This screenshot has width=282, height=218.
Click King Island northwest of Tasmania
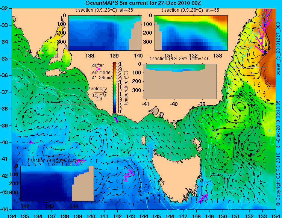[x=144, y=140]
